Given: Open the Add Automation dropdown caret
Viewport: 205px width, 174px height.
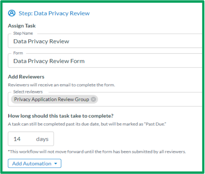Looking at the screenshot, I should pos(56,163).
